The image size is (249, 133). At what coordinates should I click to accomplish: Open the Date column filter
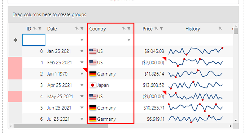pos(82,28)
